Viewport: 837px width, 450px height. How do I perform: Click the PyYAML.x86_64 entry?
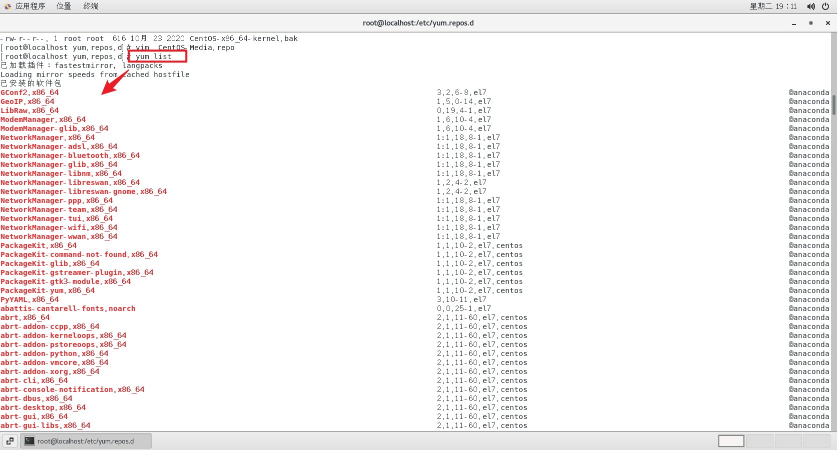point(30,299)
